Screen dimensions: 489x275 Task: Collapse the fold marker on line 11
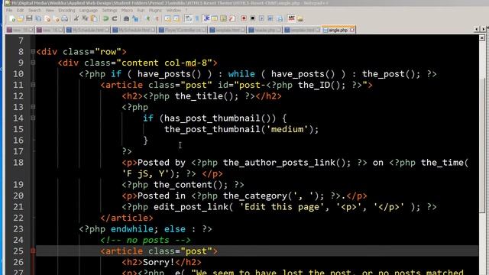[33, 85]
